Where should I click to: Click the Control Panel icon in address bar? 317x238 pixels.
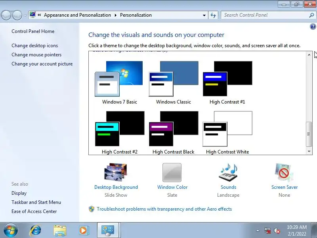pyautogui.click(x=32, y=15)
